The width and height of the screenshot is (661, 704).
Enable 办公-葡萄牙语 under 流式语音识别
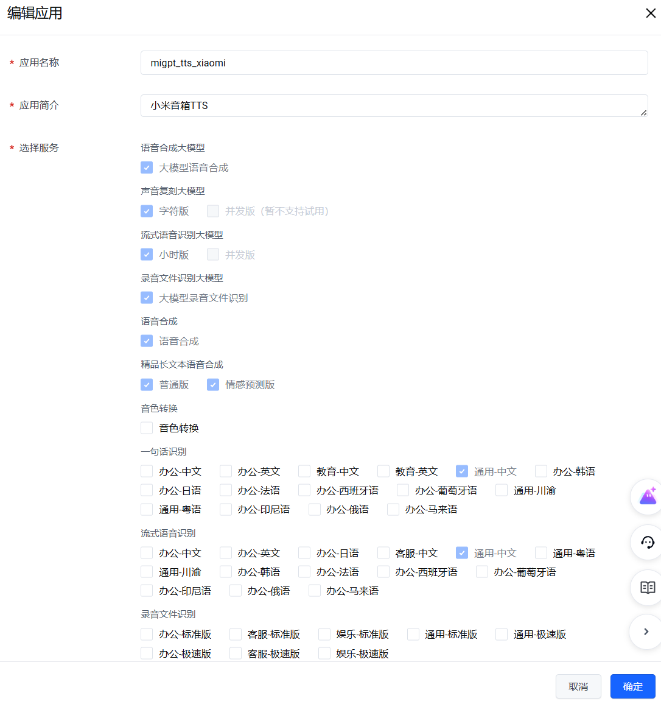point(481,572)
